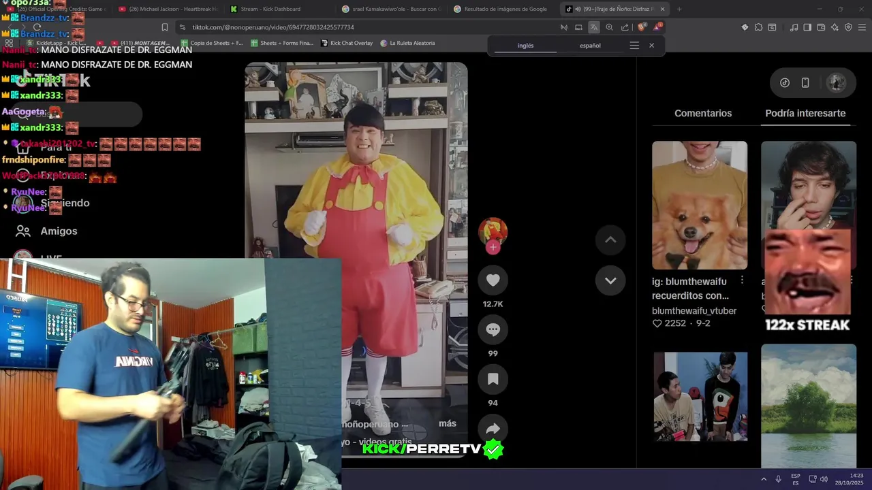Open Brave VPN shield icon
Screen dimensions: 872x490
(848, 27)
